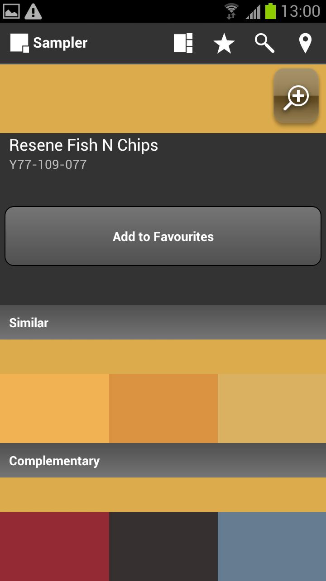The image size is (326, 581).
Task: Tap the zoom-in magnifier on the colour preview
Action: 296,96
